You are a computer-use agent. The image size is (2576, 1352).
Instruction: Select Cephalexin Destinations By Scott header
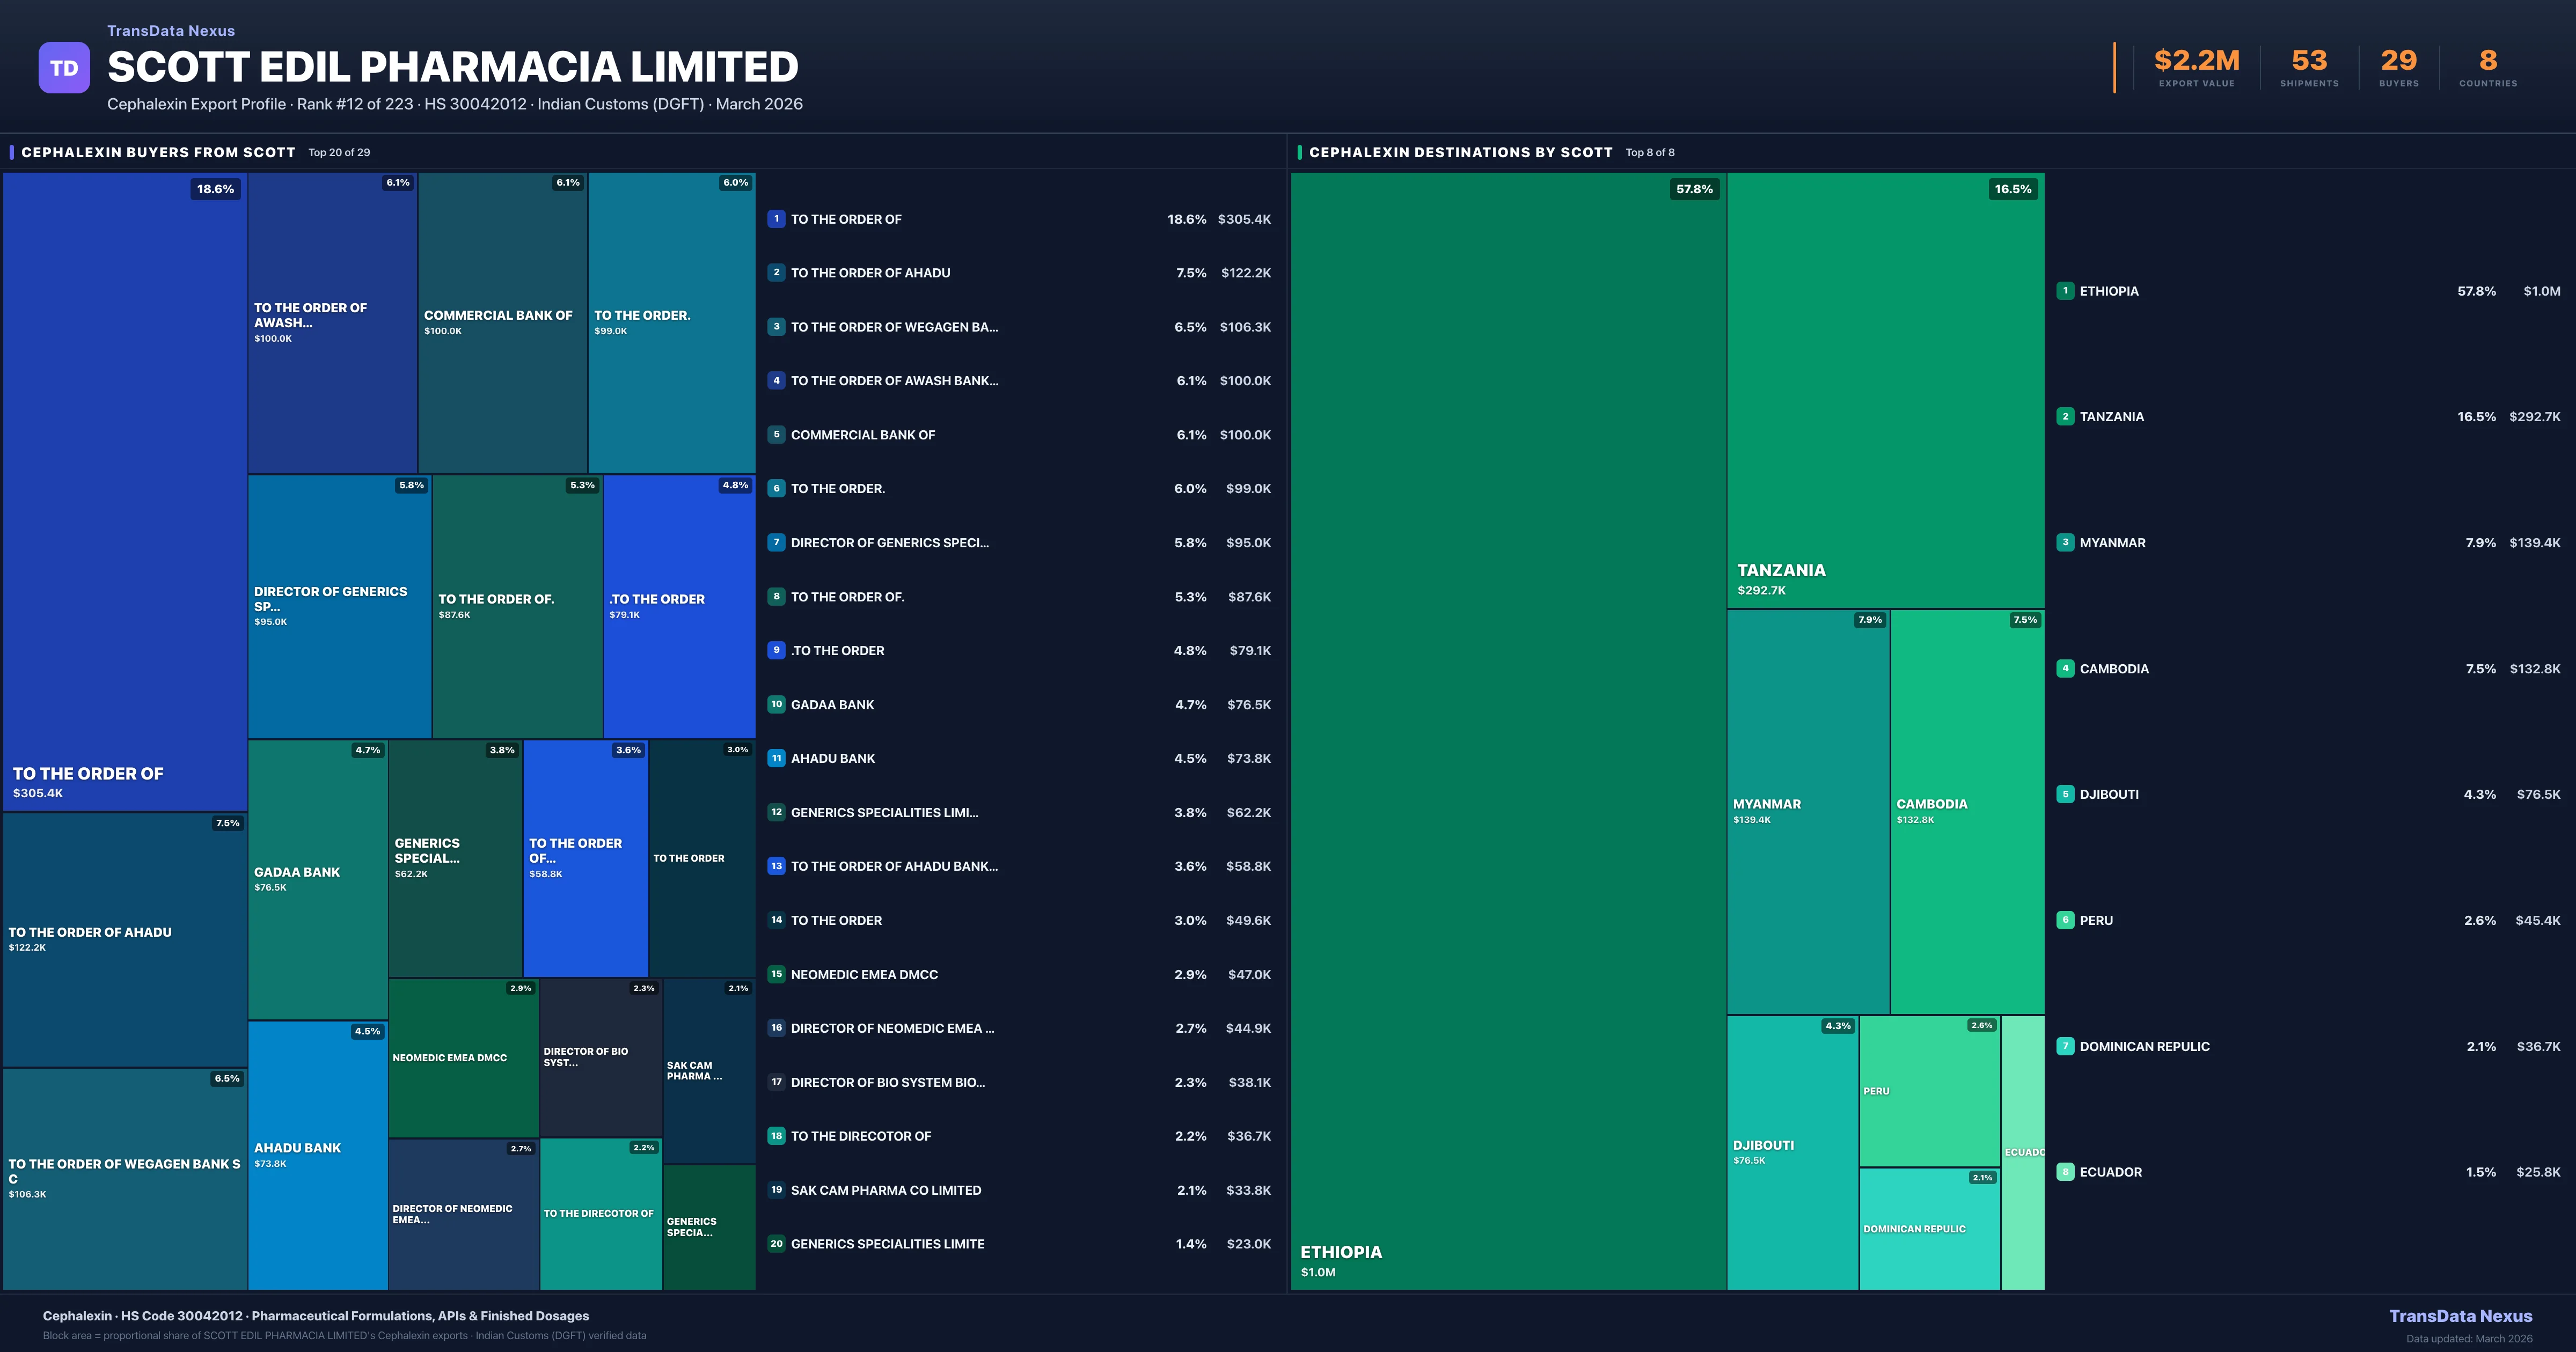click(x=1460, y=152)
